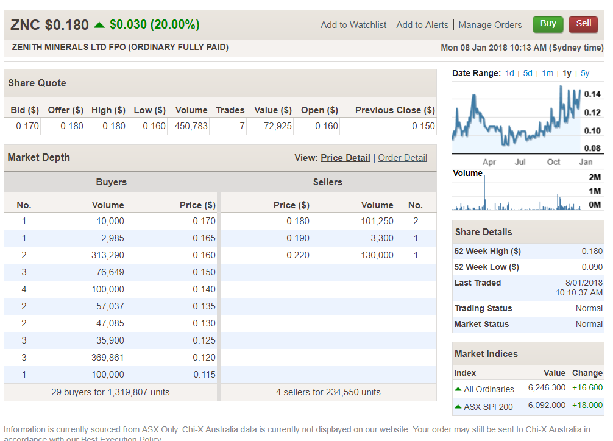Click the 52 Week Low value 0.090

click(592, 267)
